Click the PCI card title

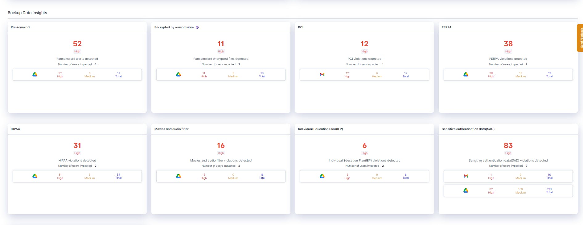301,27
